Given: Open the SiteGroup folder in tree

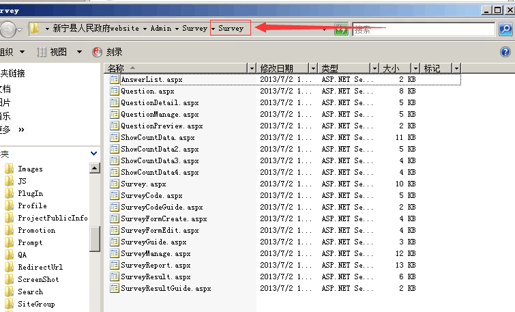Looking at the screenshot, I should coord(36,304).
